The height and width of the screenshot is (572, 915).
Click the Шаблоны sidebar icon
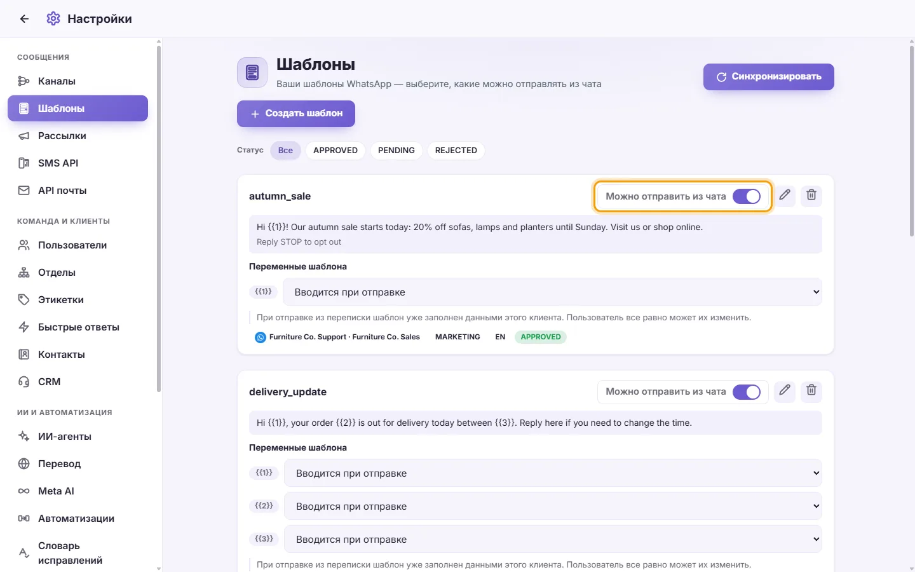[x=24, y=109]
